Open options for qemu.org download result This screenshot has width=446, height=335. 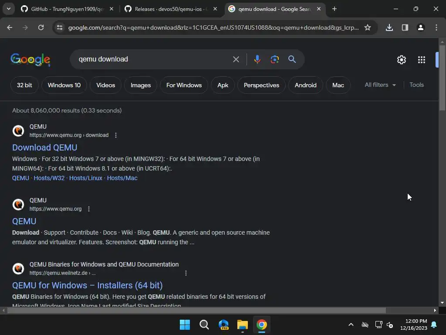(x=116, y=135)
